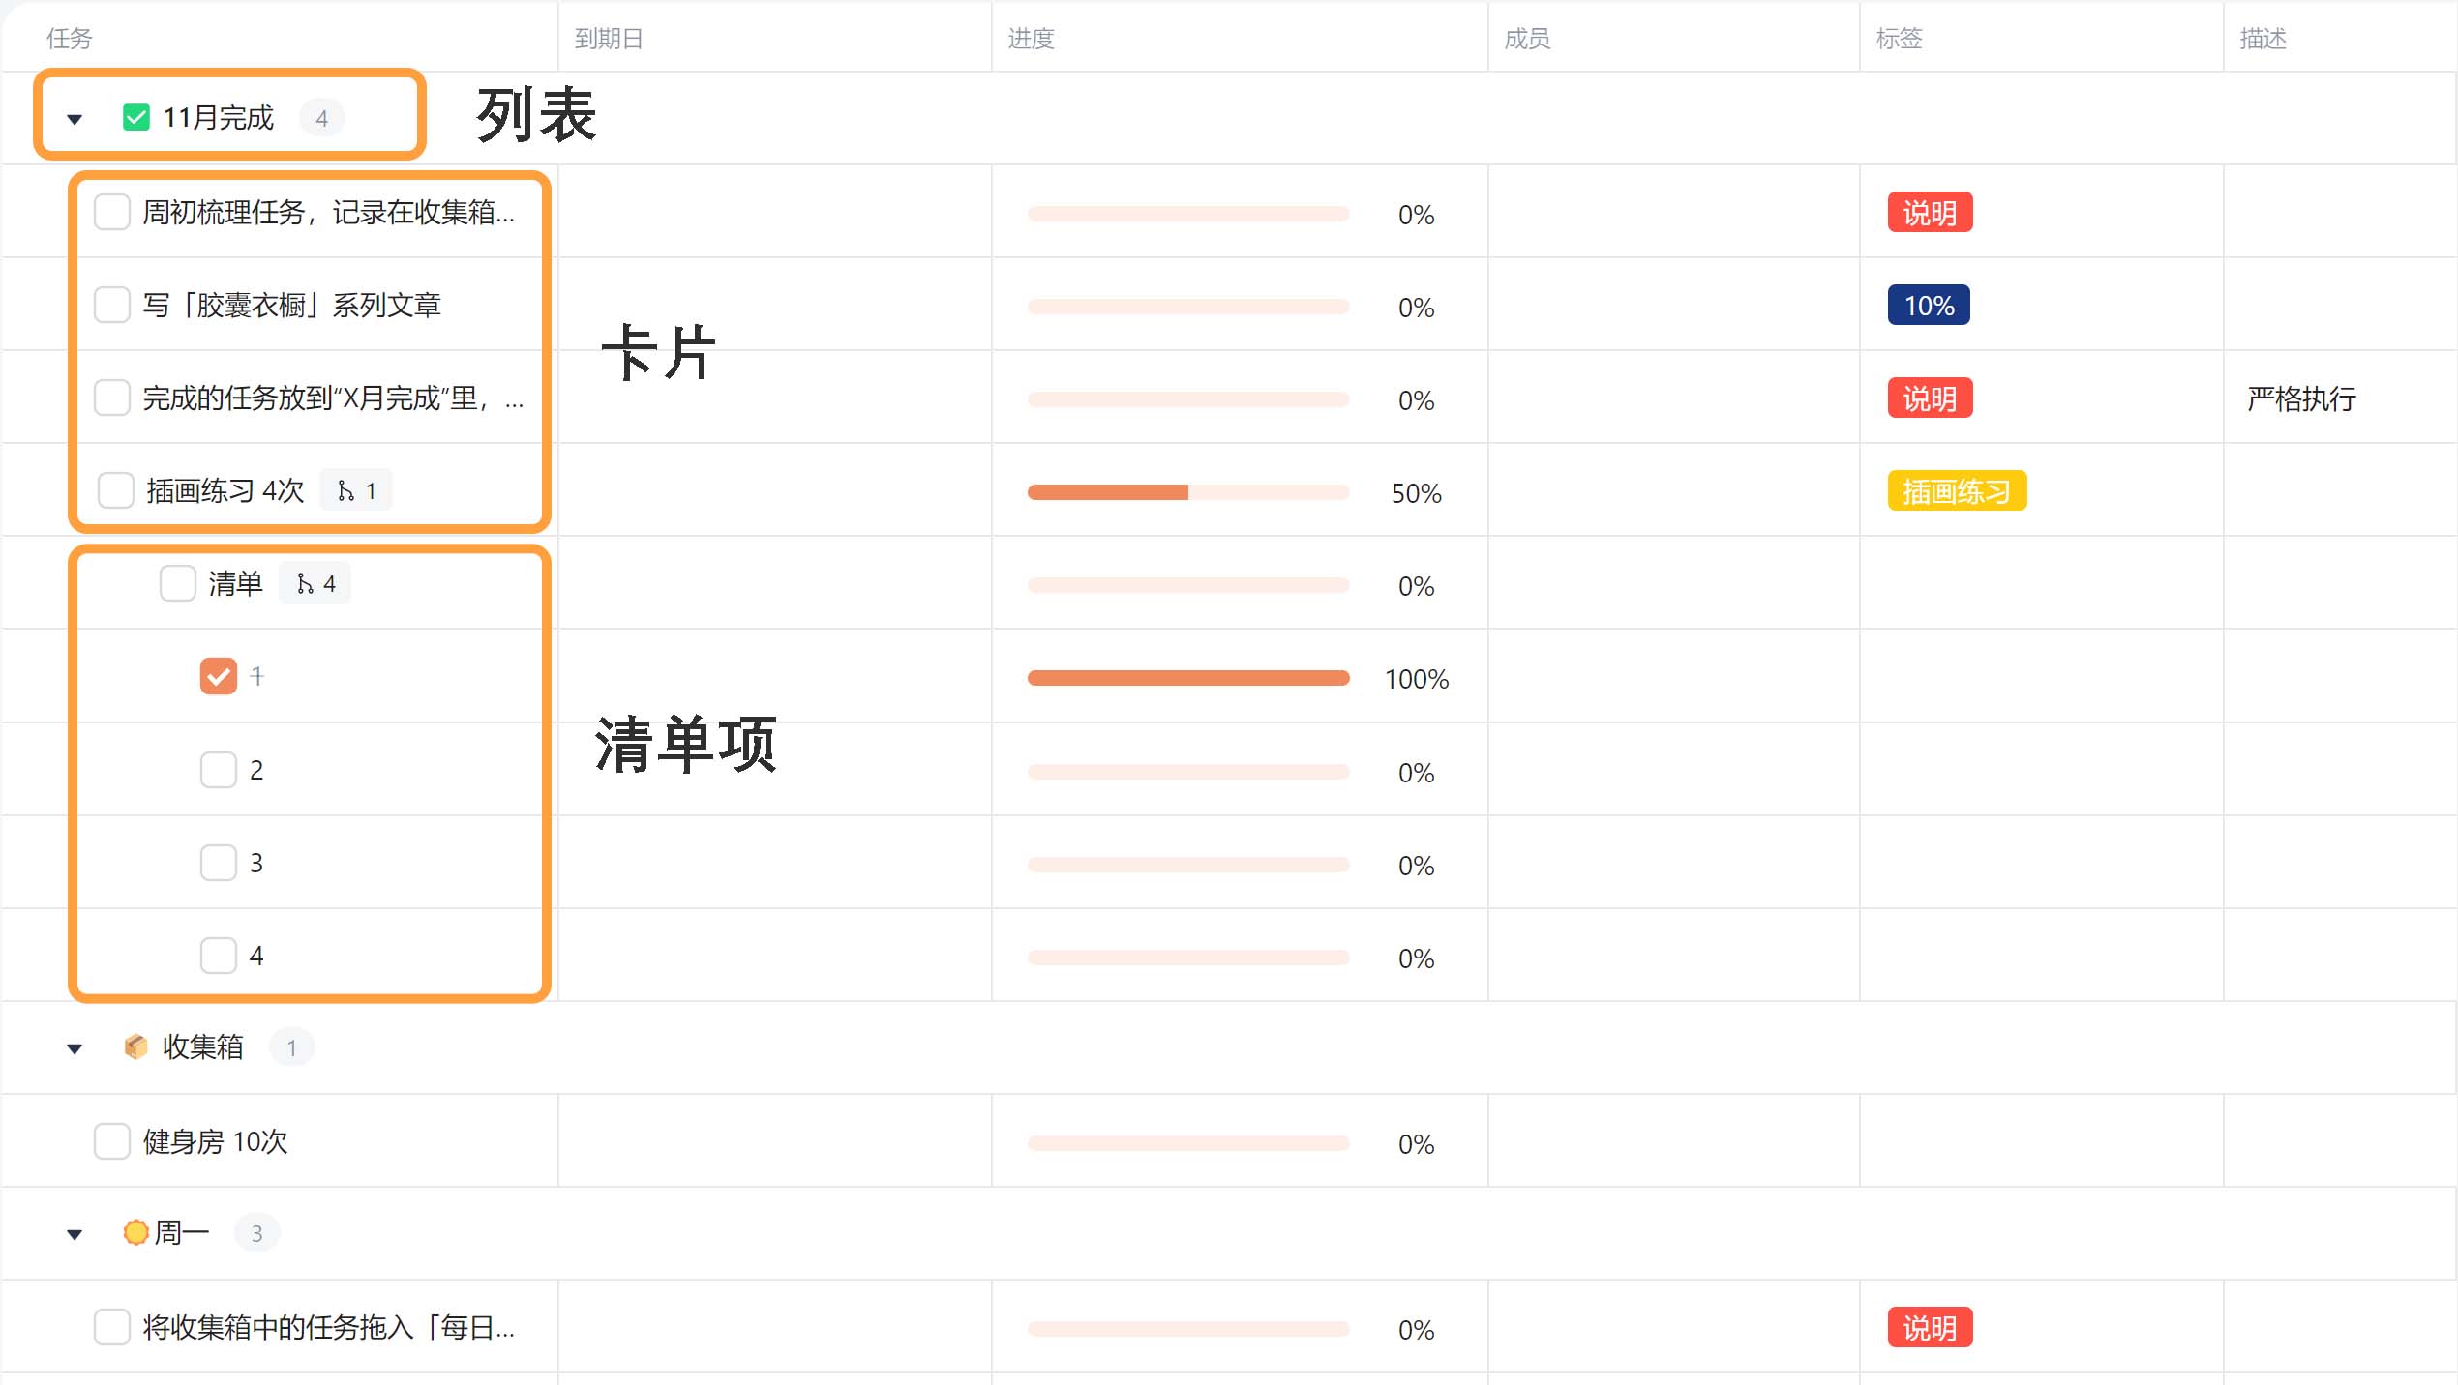Viewport: 2458px width, 1385px height.
Task: Click the blue 10% tag badge
Action: 1928,306
